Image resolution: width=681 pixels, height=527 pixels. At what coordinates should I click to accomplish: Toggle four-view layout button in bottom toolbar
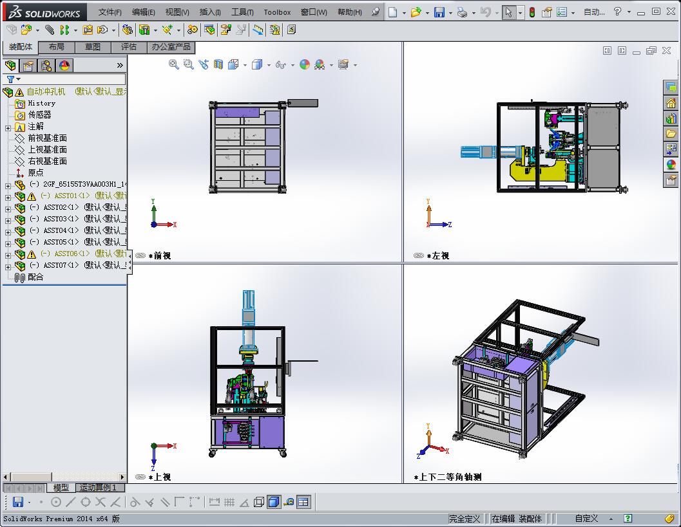[x=303, y=502]
